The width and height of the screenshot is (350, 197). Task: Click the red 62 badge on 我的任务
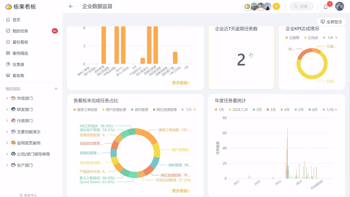click(55, 31)
